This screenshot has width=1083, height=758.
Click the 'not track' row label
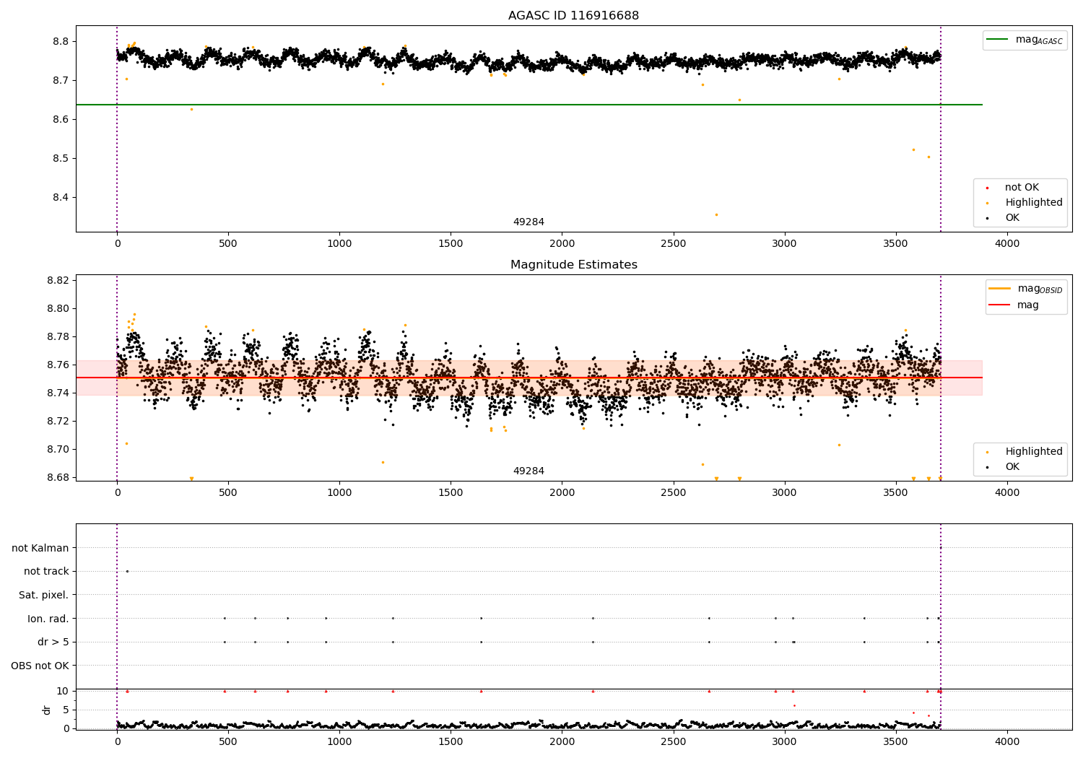tap(46, 572)
